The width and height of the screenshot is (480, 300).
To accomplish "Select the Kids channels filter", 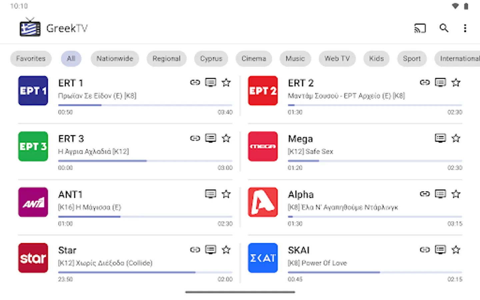I will coord(376,59).
